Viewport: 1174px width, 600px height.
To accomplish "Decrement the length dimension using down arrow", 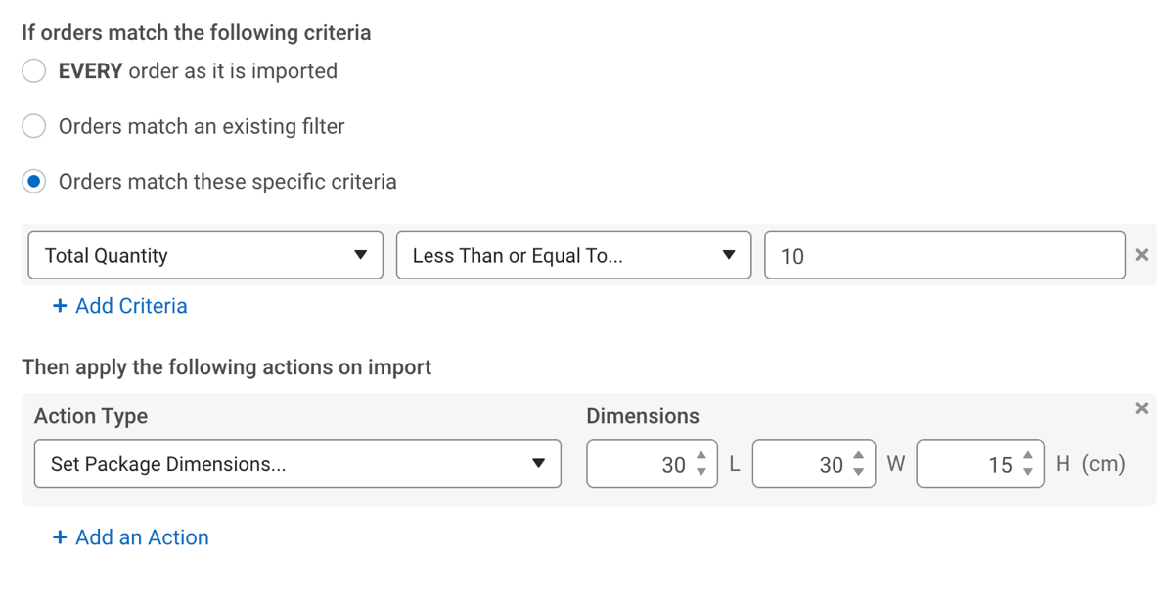I will (700, 470).
